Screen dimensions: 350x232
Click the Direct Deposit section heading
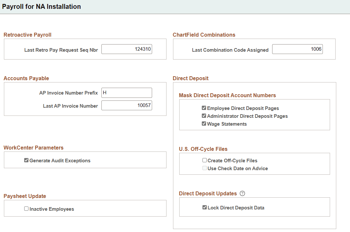pyautogui.click(x=191, y=78)
